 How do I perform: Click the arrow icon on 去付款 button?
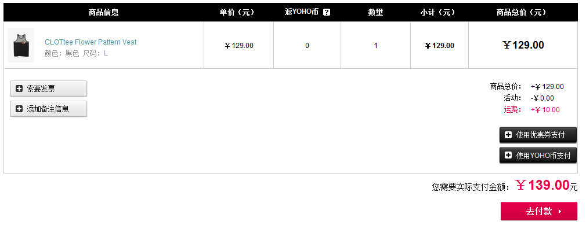559,212
